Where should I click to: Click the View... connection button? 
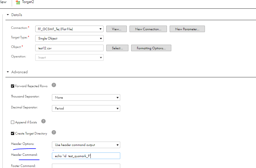(116, 29)
